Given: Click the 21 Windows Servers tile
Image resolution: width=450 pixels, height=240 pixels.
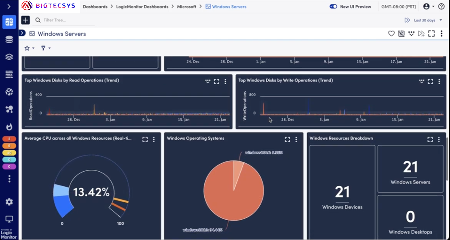Looking at the screenshot, I should [x=410, y=169].
